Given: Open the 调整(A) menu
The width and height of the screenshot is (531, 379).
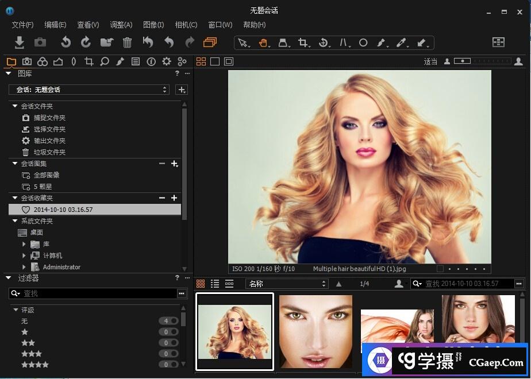Looking at the screenshot, I should coord(121,25).
